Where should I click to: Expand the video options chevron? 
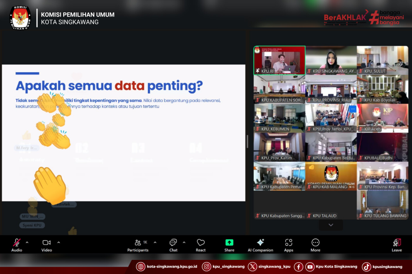(x=59, y=242)
